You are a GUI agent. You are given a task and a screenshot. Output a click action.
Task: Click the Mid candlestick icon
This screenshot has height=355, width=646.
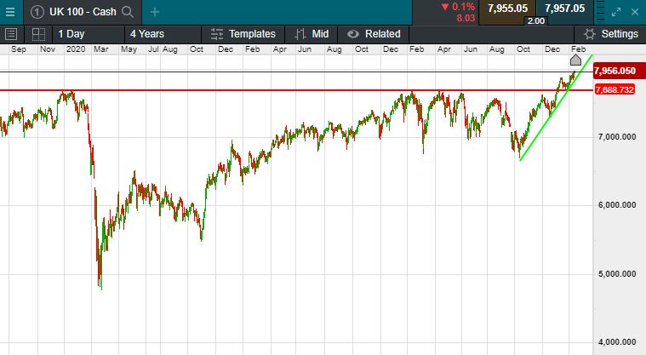(x=300, y=34)
